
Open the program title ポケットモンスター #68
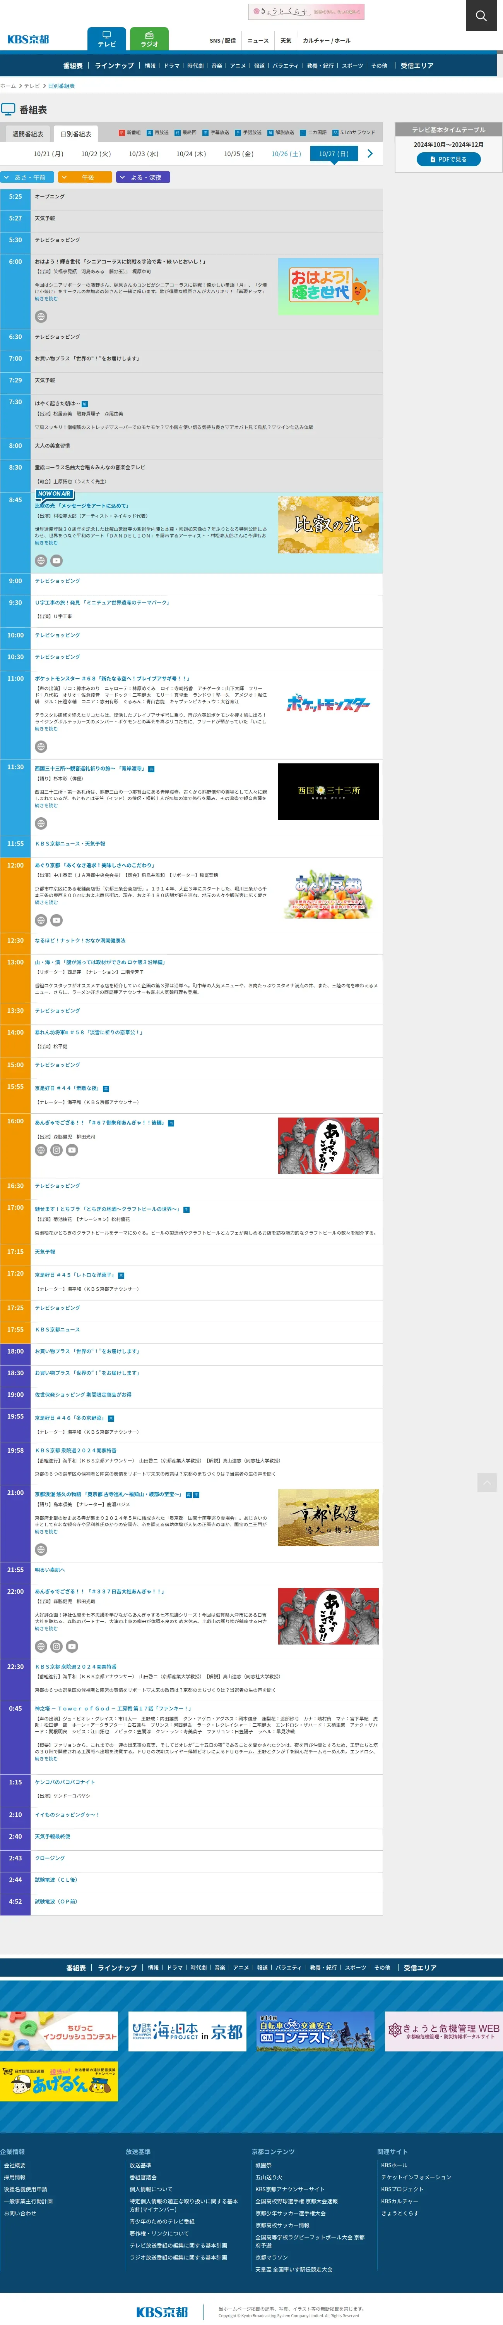click(112, 678)
